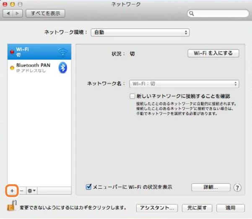Open the ネットワーク環境 dropdown set to 自動

pyautogui.click(x=140, y=32)
